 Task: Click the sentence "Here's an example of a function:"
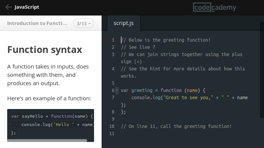pyautogui.click(x=49, y=98)
